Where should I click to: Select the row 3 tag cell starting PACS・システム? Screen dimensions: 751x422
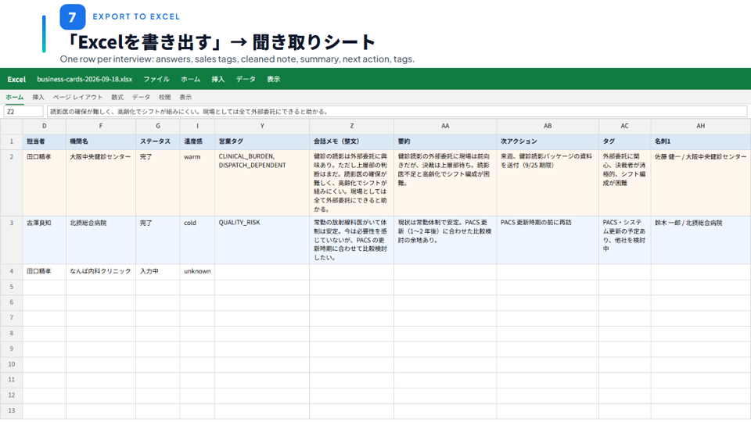[624, 240]
